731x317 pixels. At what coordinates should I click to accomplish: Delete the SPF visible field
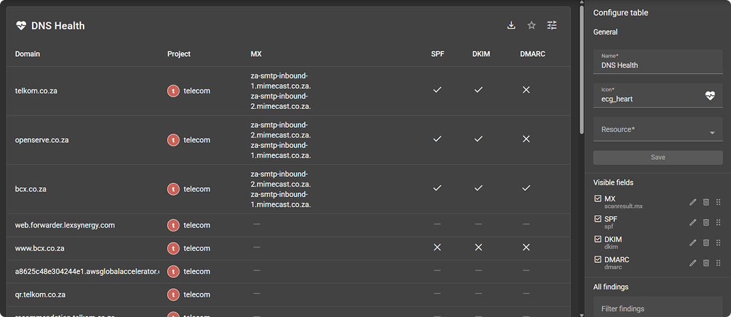(x=706, y=222)
